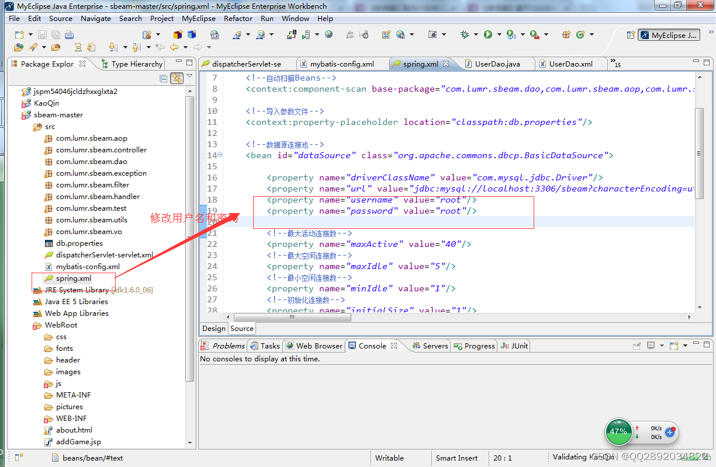The image size is (716, 467).
Task: Open the Open Console dropdown arrow
Action: pyautogui.click(x=685, y=346)
